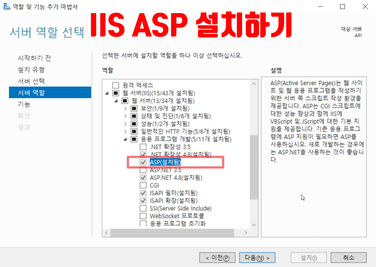This screenshot has height=267, width=376.
Task: Click the scrollbar down arrow
Action: (x=254, y=225)
